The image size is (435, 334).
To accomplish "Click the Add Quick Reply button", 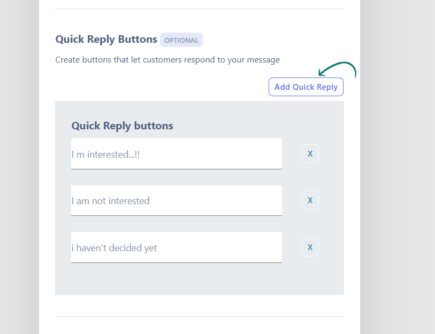I will 306,87.
